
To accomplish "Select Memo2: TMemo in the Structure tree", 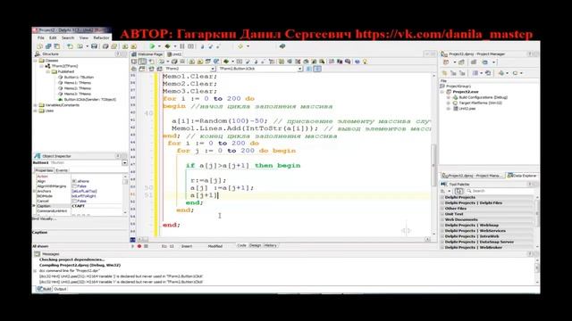I will [x=78, y=88].
